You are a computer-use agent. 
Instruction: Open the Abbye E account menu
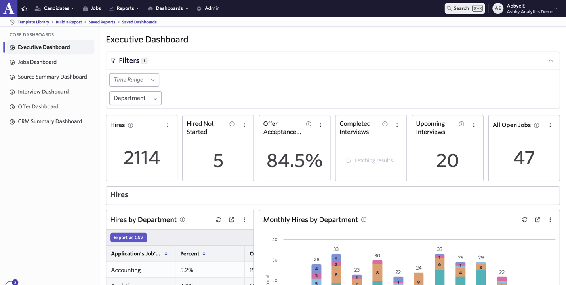coord(525,8)
